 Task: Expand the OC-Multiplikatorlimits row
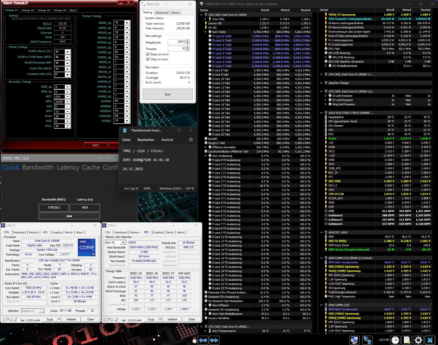[x=326, y=66]
